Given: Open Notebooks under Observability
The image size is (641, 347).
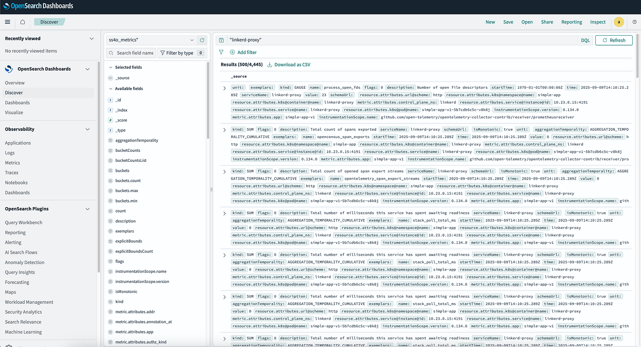Looking at the screenshot, I should (16, 183).
